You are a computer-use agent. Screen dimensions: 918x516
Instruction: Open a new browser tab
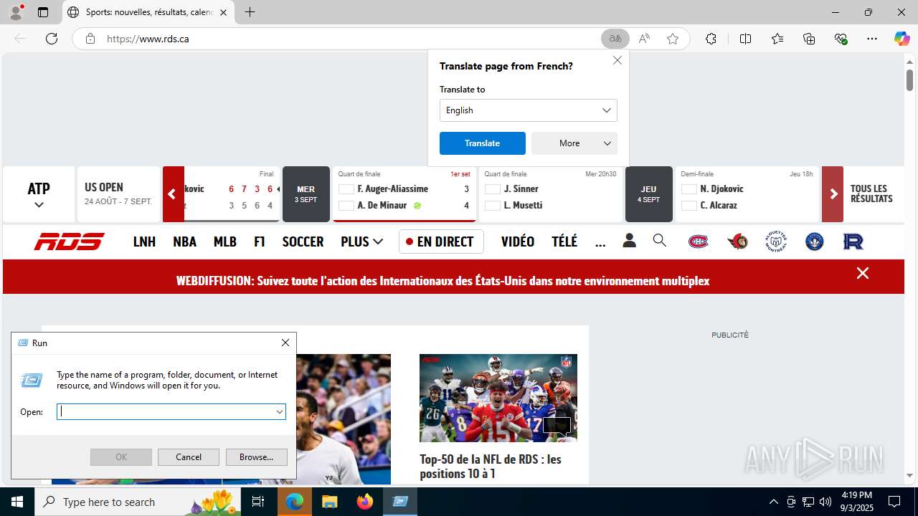(250, 12)
